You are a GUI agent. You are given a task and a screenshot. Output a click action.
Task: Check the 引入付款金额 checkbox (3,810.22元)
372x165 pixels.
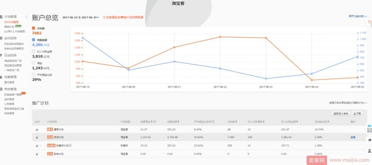coord(34,51)
